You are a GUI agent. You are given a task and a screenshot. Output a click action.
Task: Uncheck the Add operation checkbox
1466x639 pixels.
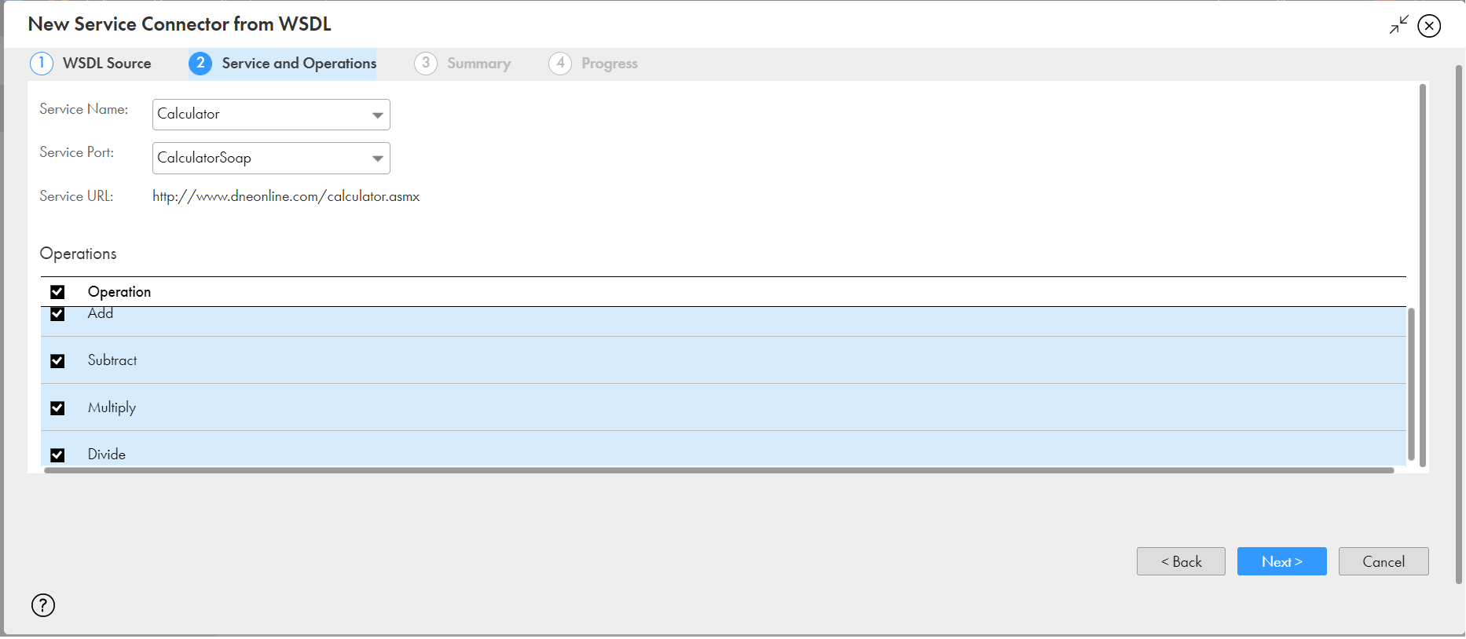tap(57, 314)
